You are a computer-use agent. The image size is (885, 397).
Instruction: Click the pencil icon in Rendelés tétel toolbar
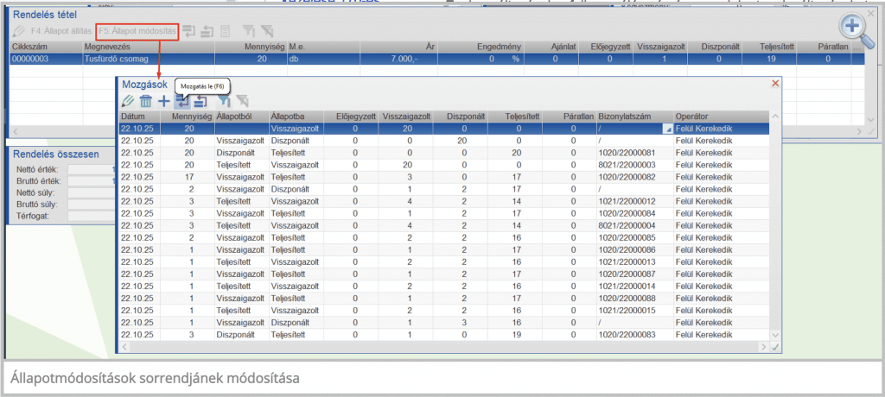click(19, 32)
